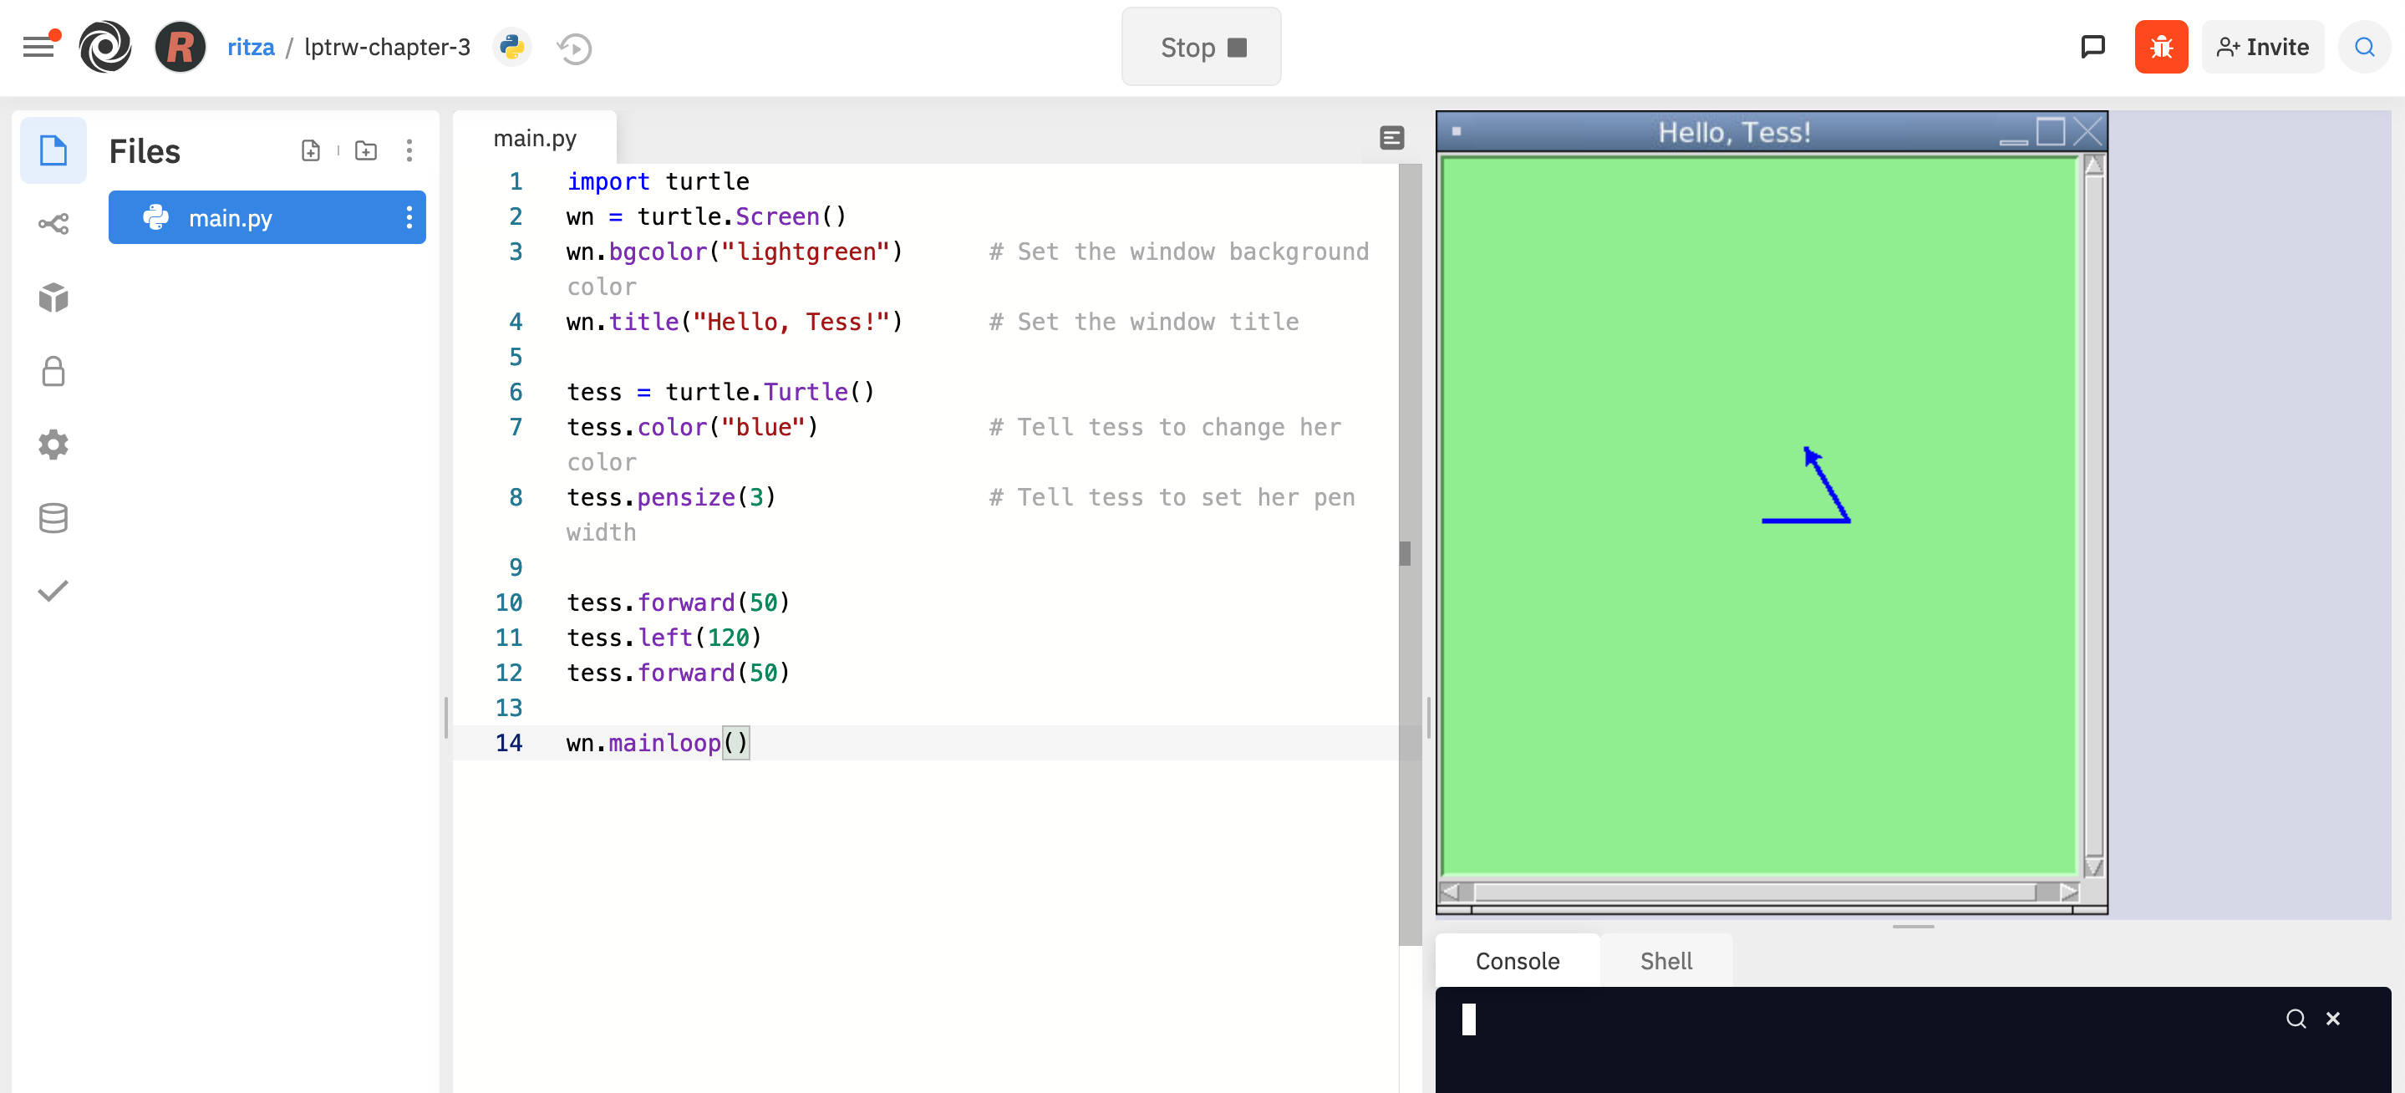2405x1093 pixels.
Task: Click the settings gear icon in sidebar
Action: point(53,445)
